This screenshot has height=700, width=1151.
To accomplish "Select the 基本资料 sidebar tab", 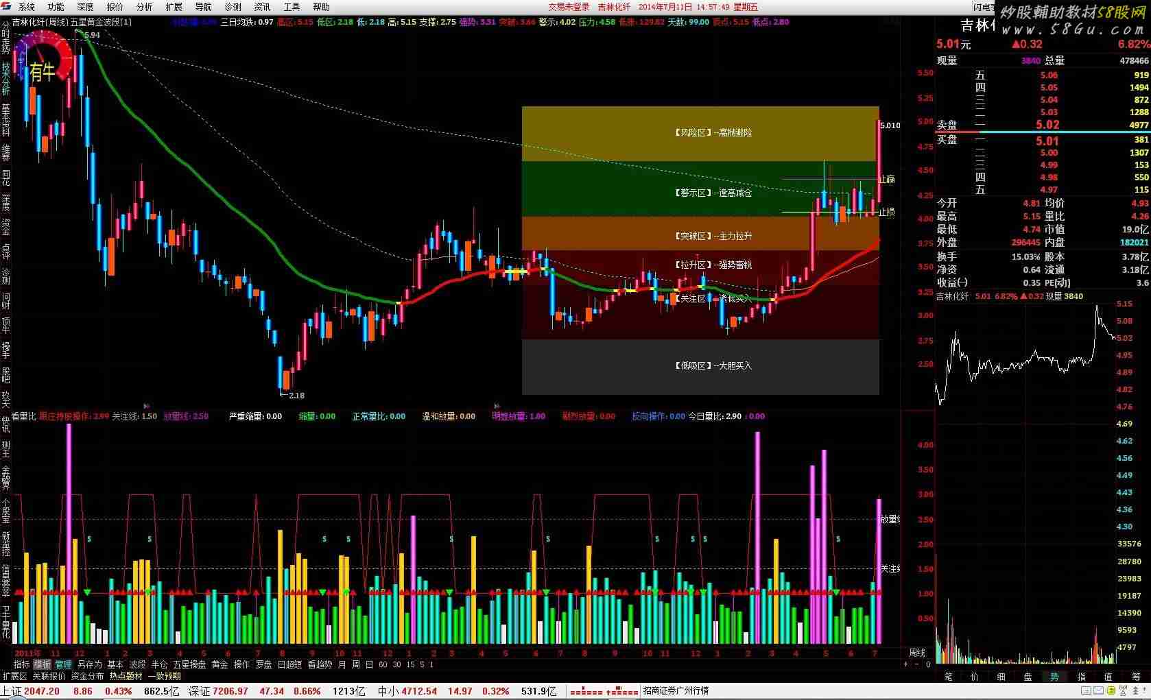I will click(x=5, y=121).
